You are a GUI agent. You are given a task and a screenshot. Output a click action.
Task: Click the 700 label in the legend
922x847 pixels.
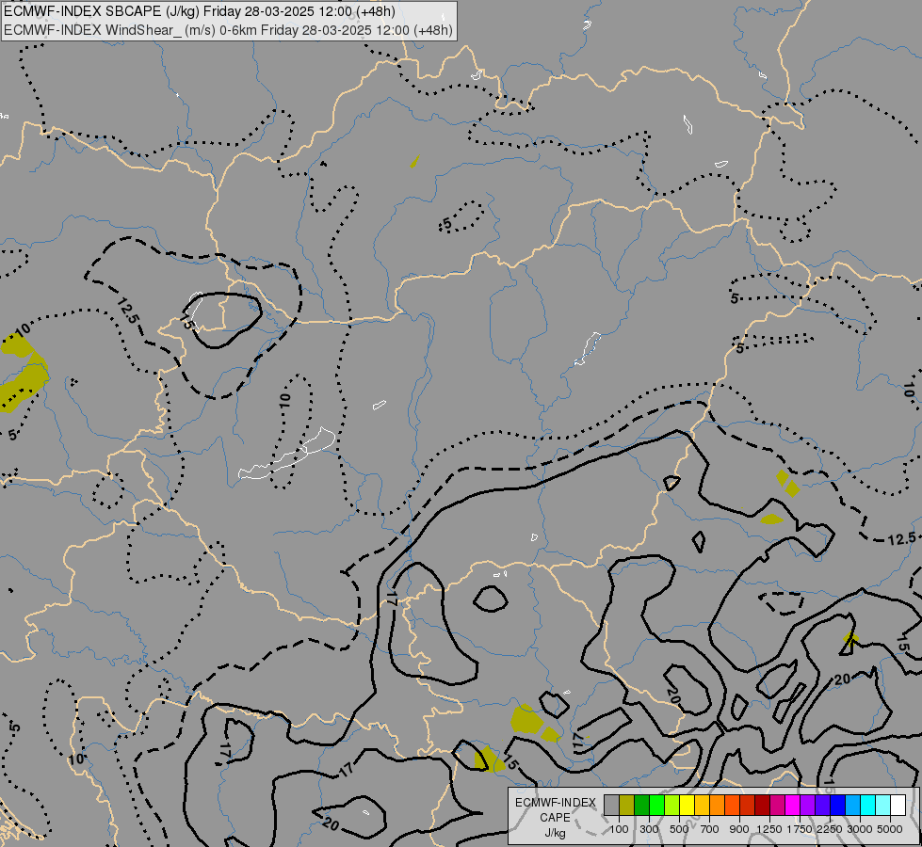click(710, 829)
